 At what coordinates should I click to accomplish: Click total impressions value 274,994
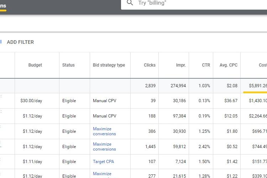[x=178, y=86]
